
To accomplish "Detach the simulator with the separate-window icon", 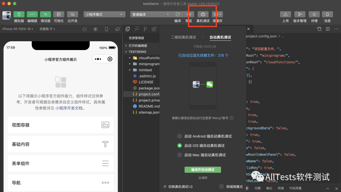I will (117, 29).
